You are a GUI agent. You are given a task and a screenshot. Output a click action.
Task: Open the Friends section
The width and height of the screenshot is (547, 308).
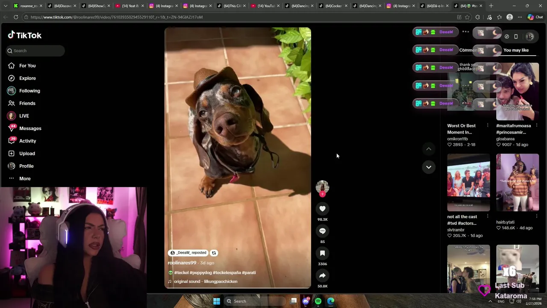pos(21,103)
